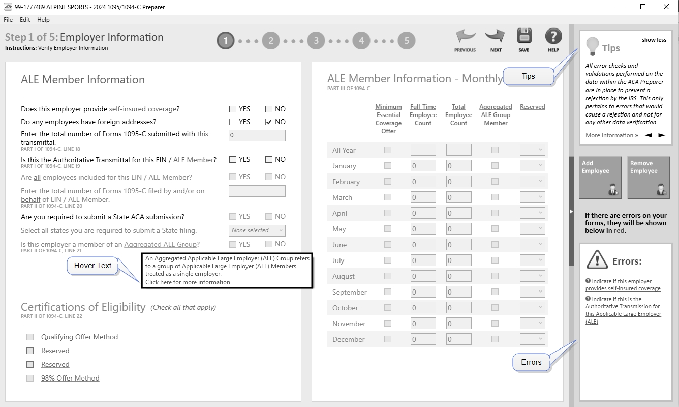This screenshot has height=407, width=679.
Task: Go to next tip using right arrow
Action: click(661, 135)
